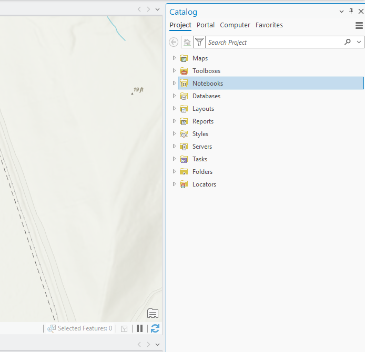Click the Servers label
The height and width of the screenshot is (352, 365).
click(x=202, y=146)
